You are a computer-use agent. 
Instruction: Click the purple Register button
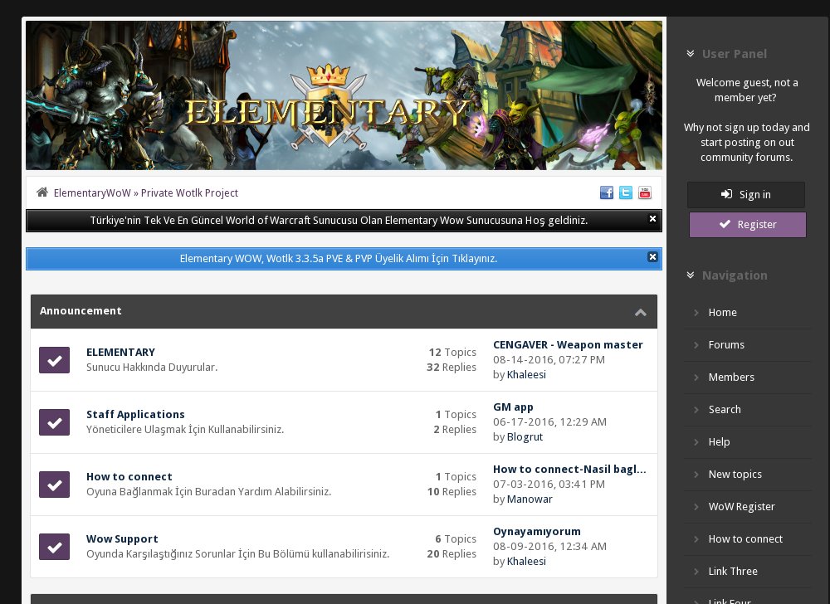point(748,225)
